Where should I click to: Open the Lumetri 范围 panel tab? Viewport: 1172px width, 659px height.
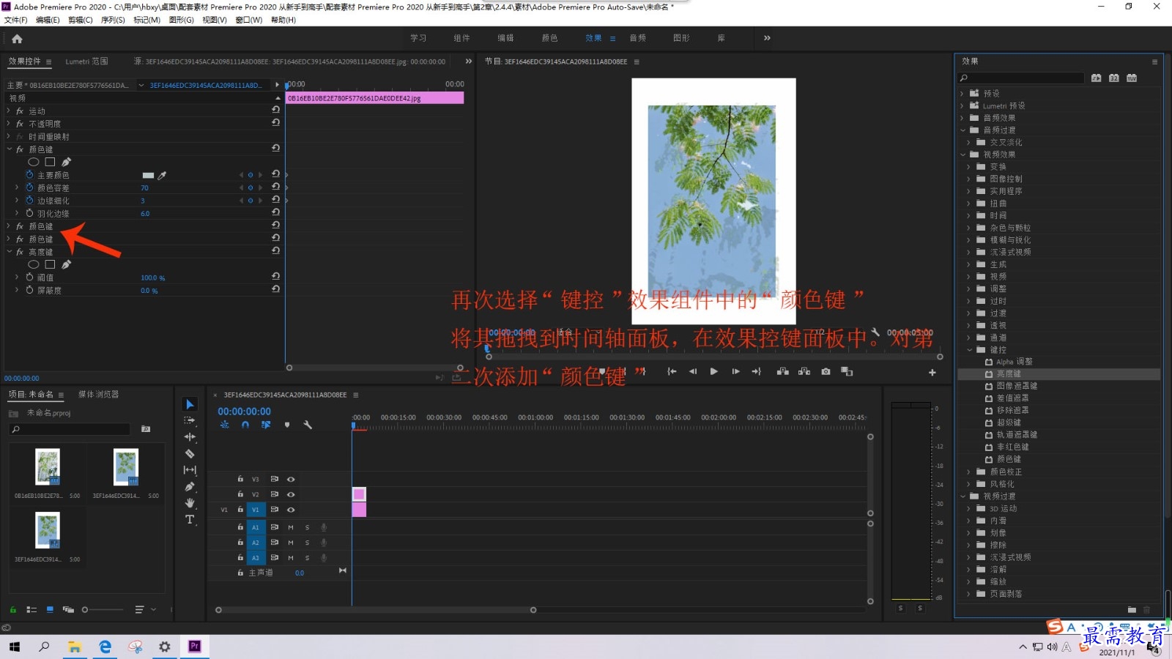(x=86, y=62)
